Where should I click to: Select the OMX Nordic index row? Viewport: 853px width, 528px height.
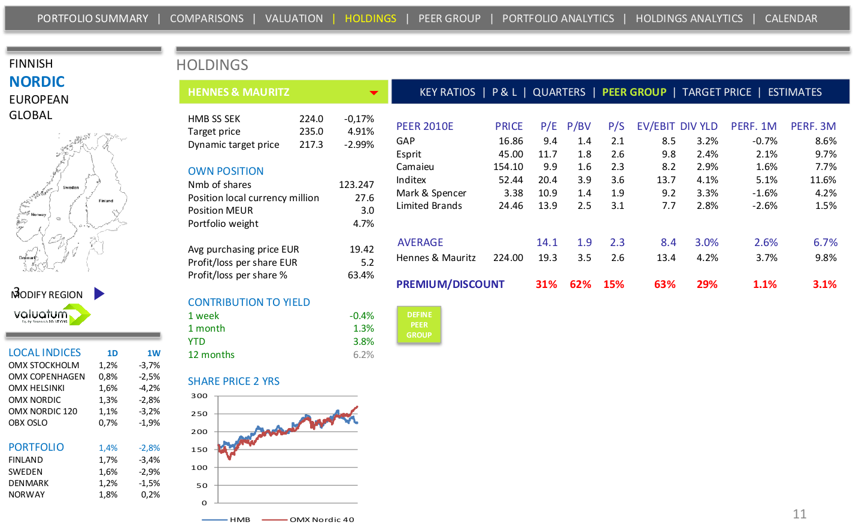click(x=84, y=400)
